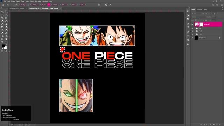
Task: Switch to the Channels panel tab
Action: pos(199,10)
